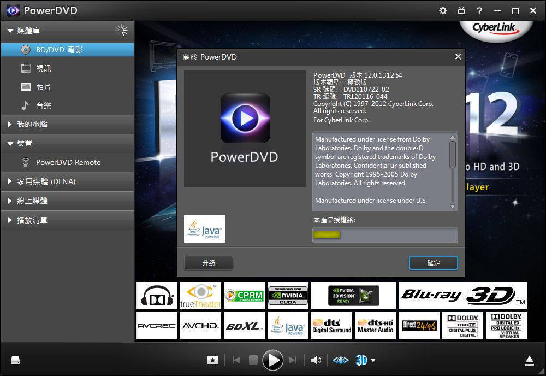546x376 pixels.
Task: Toggle 3D playback mode
Action: pyautogui.click(x=361, y=360)
